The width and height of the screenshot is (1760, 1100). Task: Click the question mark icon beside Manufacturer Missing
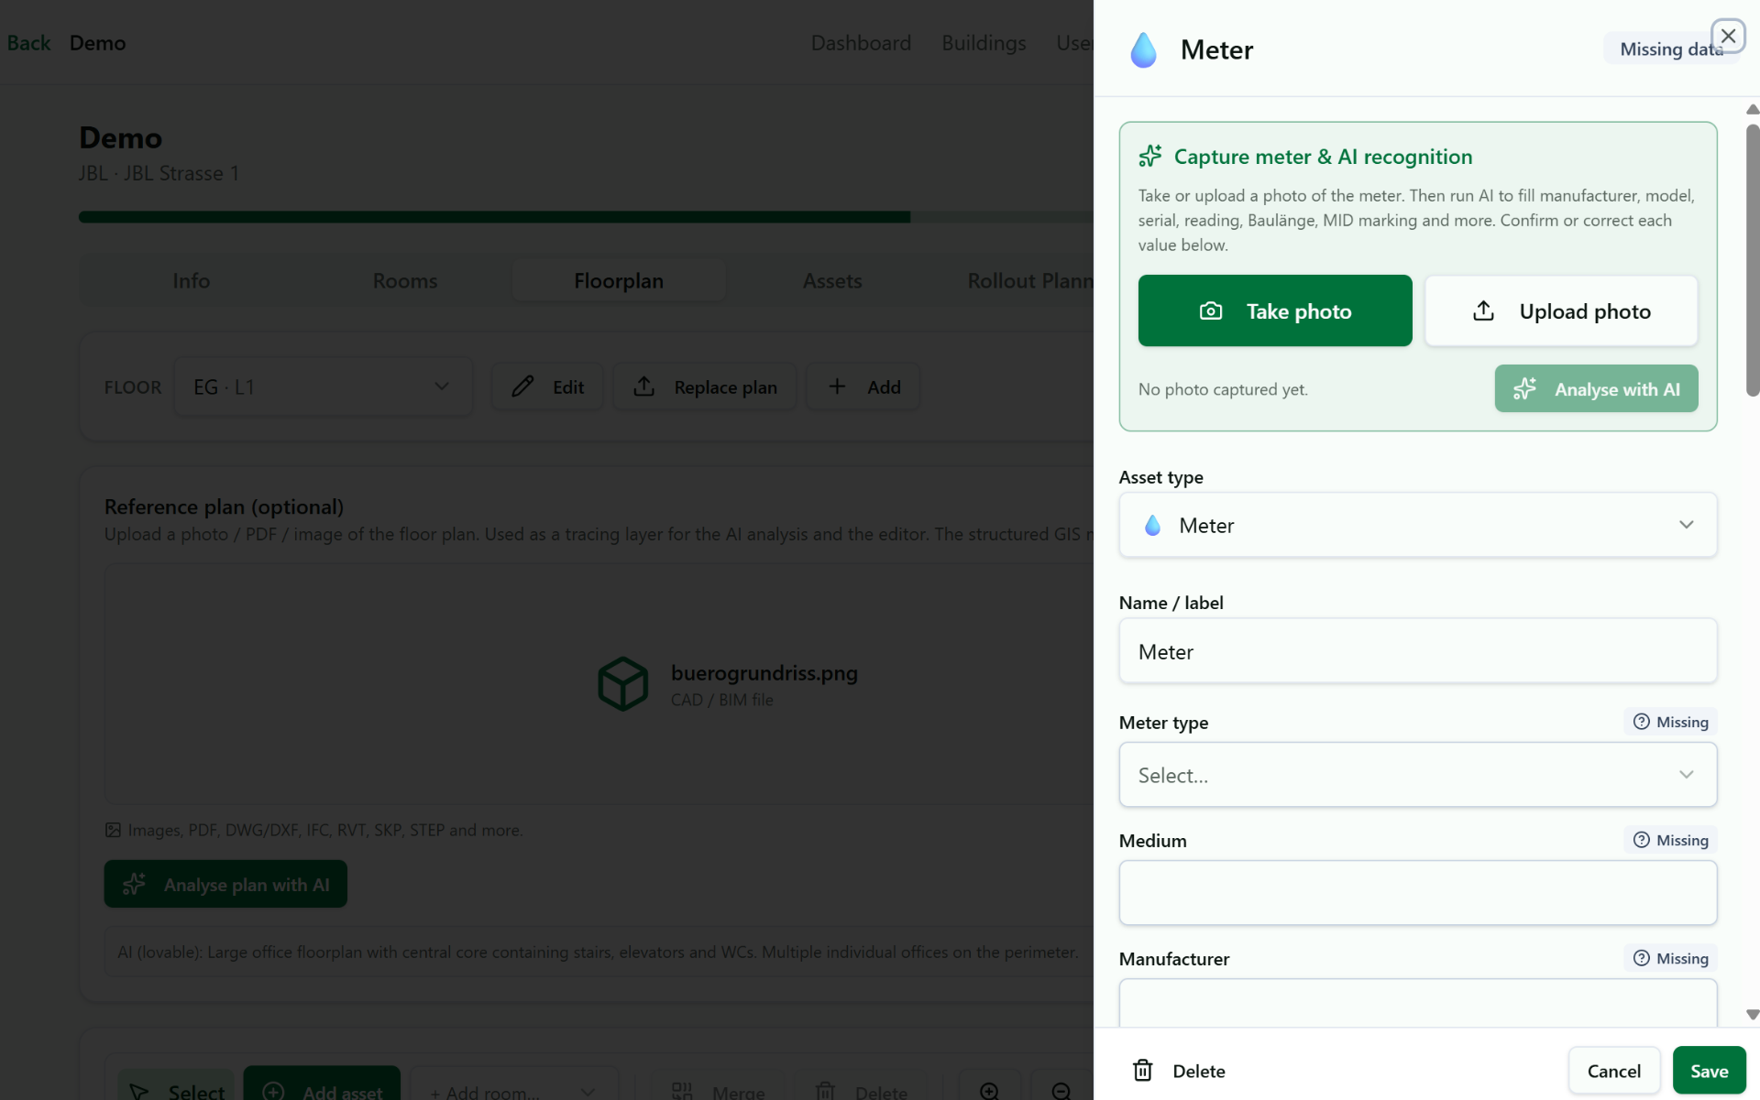click(x=1641, y=958)
